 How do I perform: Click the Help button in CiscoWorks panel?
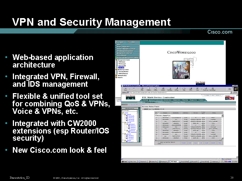pos(133,42)
